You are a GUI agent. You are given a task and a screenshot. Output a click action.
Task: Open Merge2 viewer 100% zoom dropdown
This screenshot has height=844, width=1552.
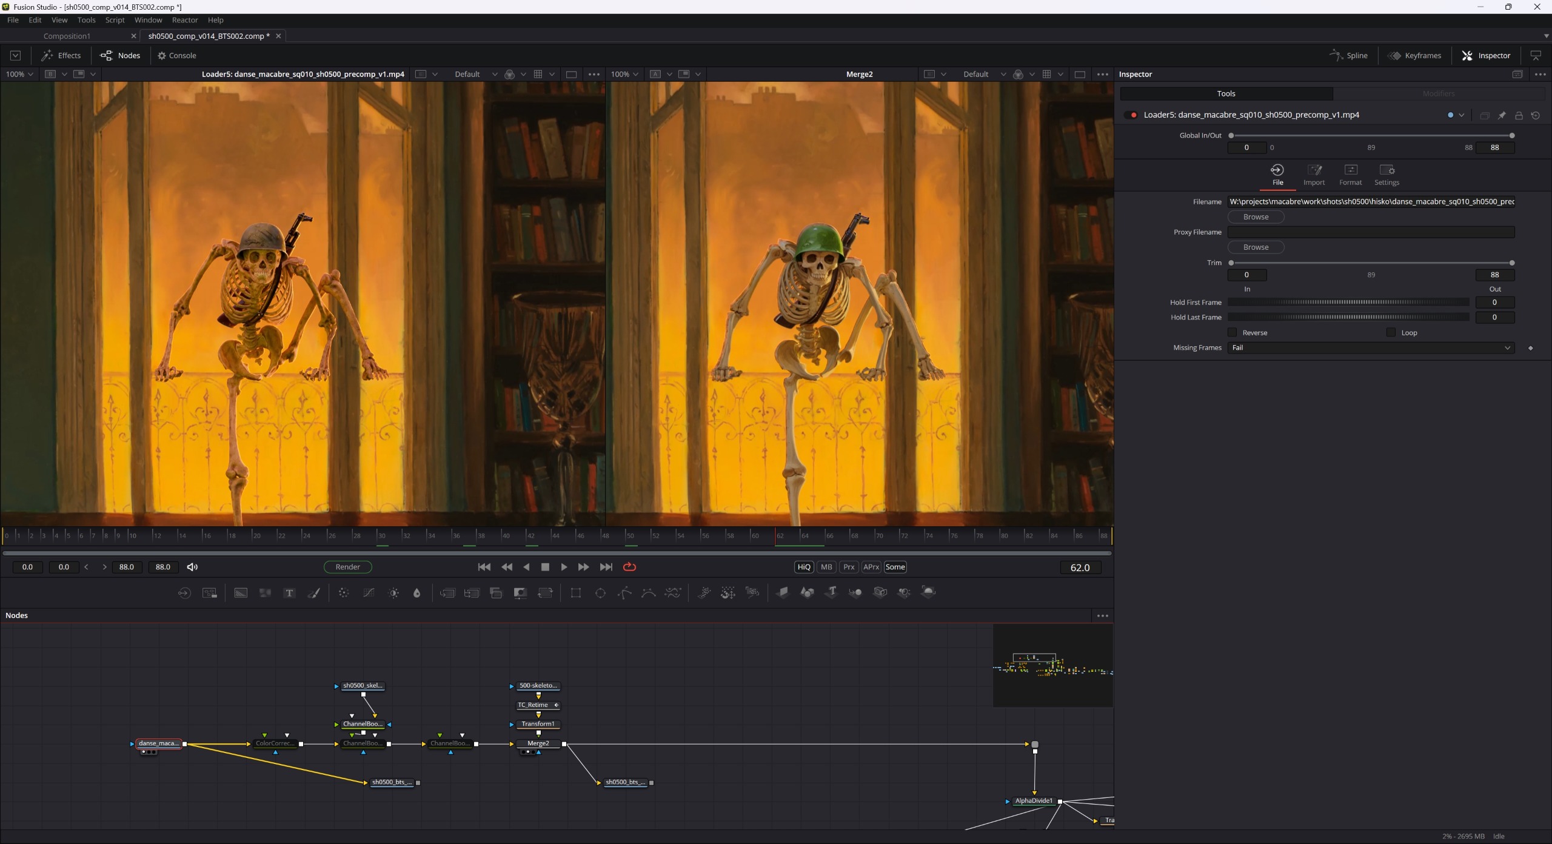[624, 74]
